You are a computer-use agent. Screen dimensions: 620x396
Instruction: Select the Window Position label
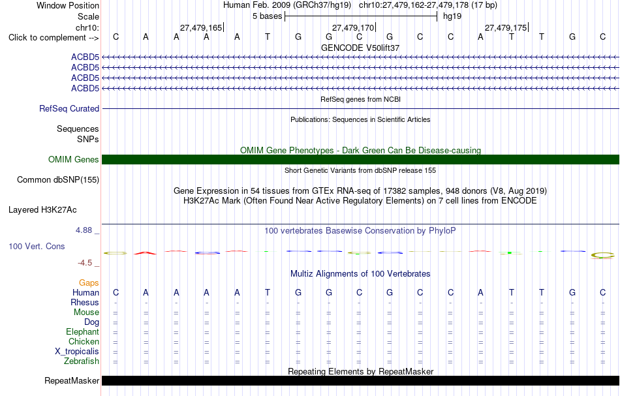[x=68, y=5]
